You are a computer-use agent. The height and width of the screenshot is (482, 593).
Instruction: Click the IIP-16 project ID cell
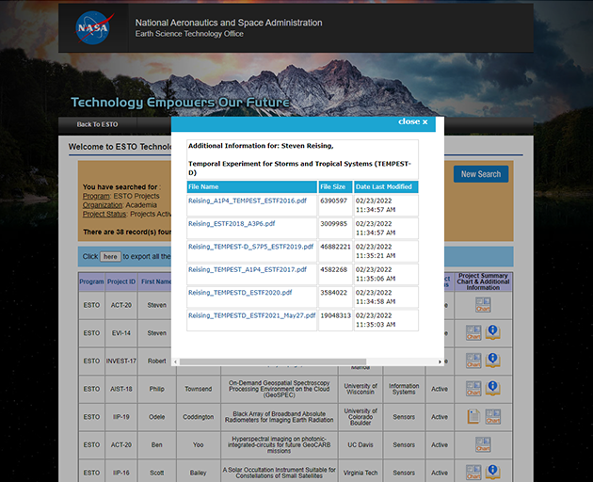click(121, 473)
